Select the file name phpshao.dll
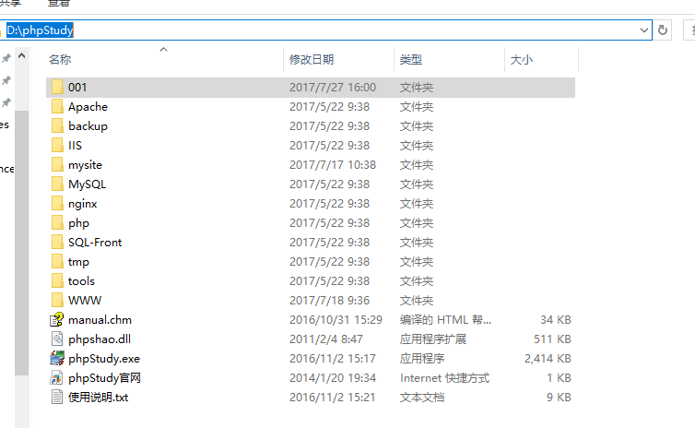Image resolution: width=695 pixels, height=428 pixels. (x=100, y=339)
